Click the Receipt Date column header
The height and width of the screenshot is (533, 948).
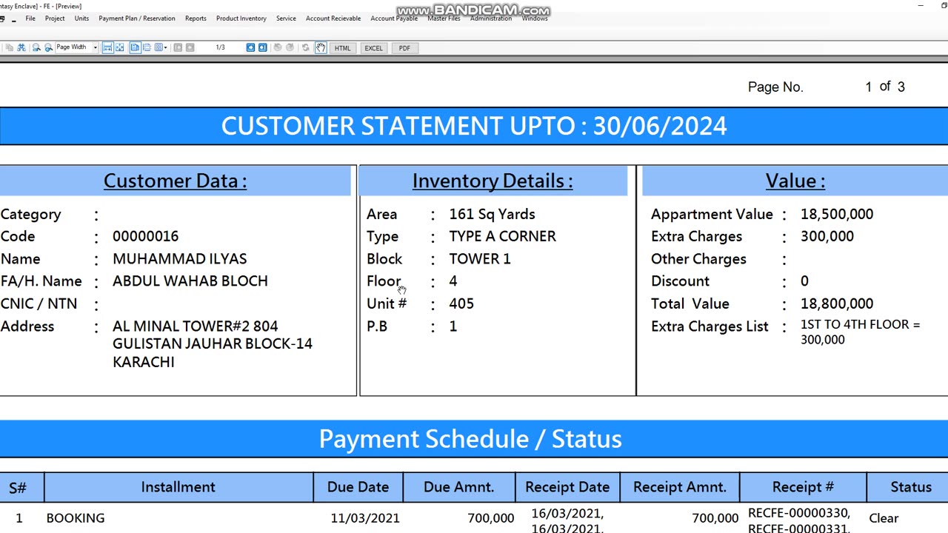567,487
